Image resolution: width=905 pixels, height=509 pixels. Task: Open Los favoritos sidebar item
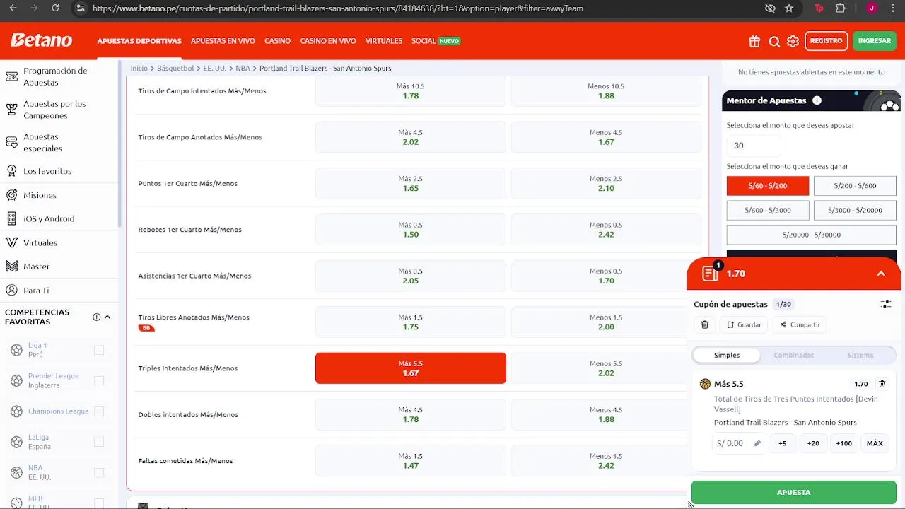(x=47, y=171)
